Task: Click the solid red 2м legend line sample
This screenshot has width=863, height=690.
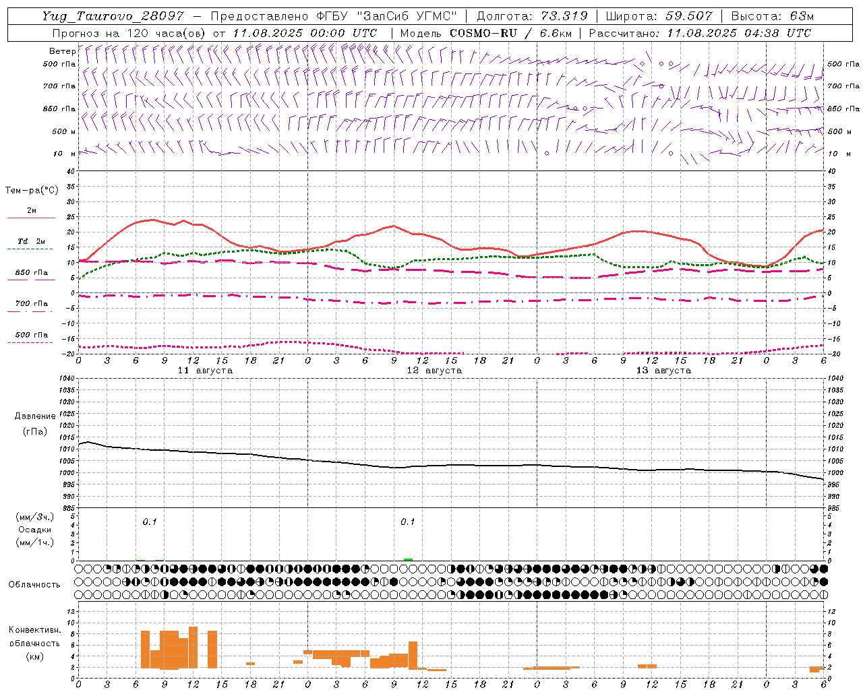Action: 31,218
